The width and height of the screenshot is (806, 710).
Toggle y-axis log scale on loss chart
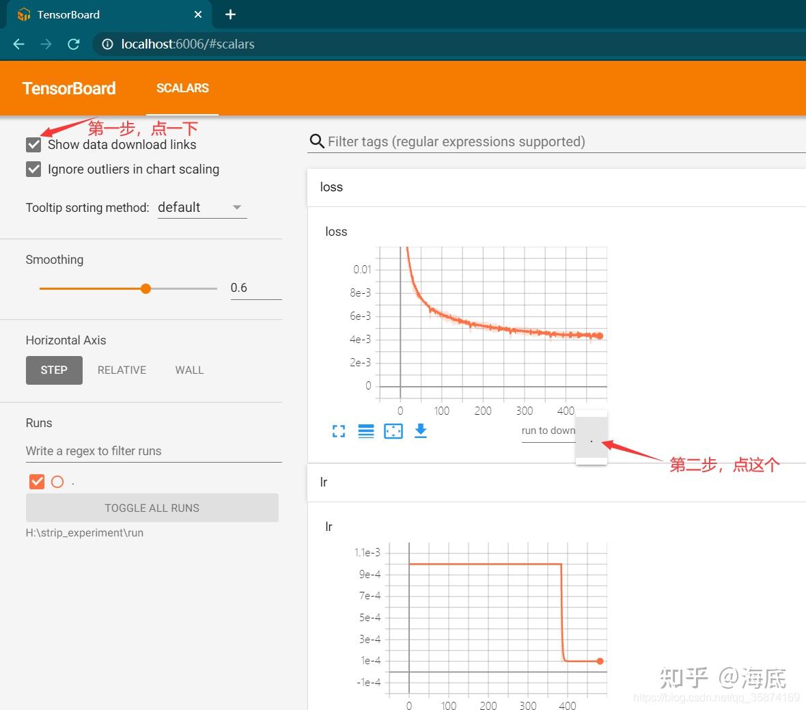pos(366,431)
